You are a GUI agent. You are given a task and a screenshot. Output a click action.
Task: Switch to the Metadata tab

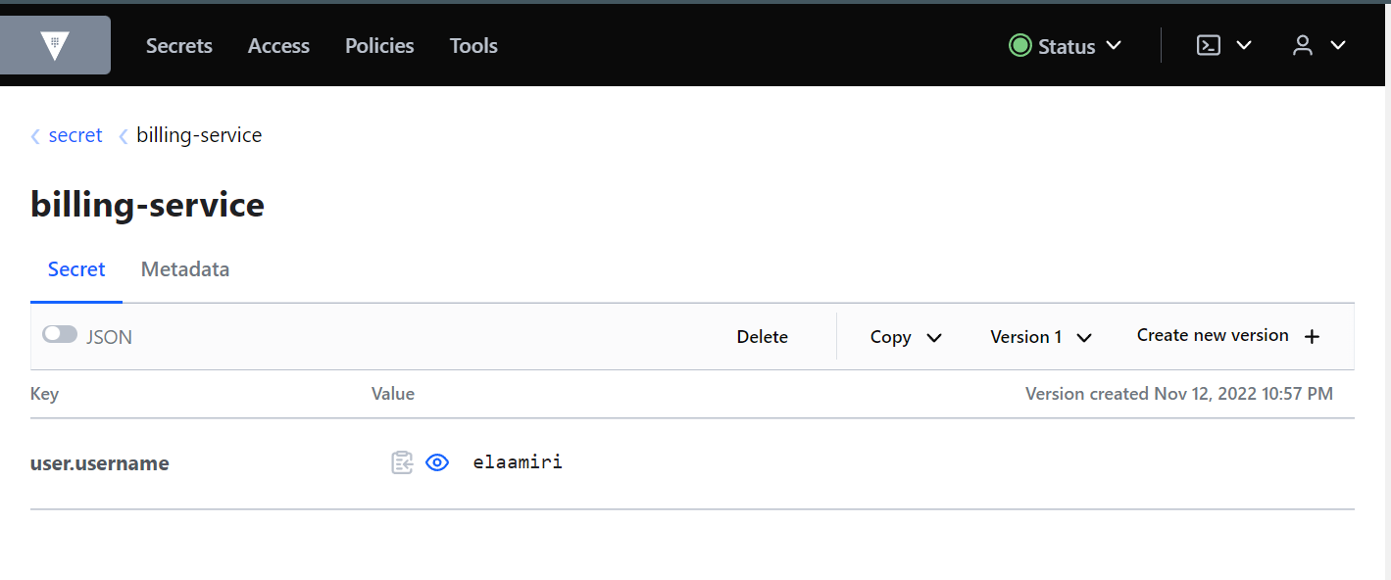coord(185,269)
